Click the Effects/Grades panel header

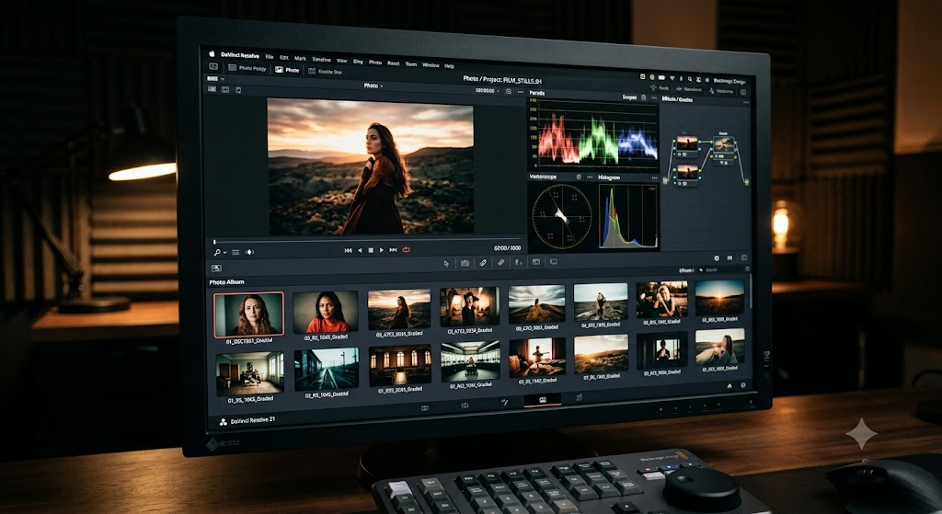677,99
